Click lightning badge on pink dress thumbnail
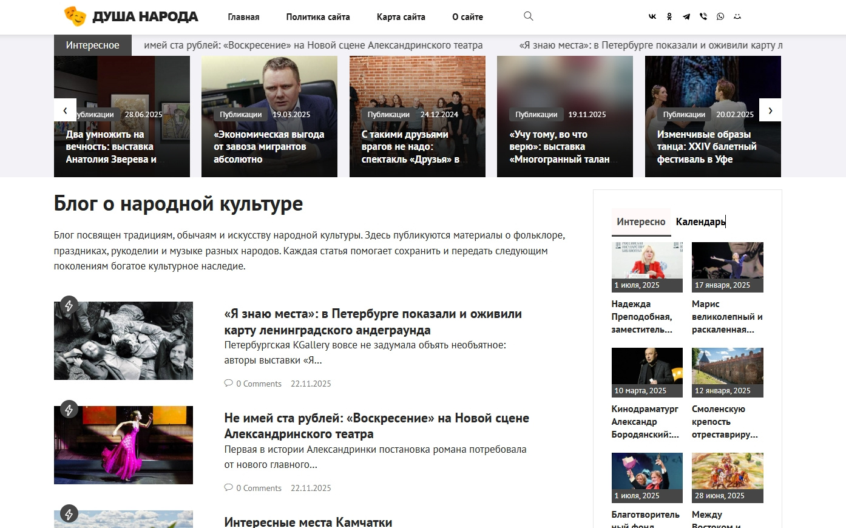The height and width of the screenshot is (528, 846). point(69,410)
